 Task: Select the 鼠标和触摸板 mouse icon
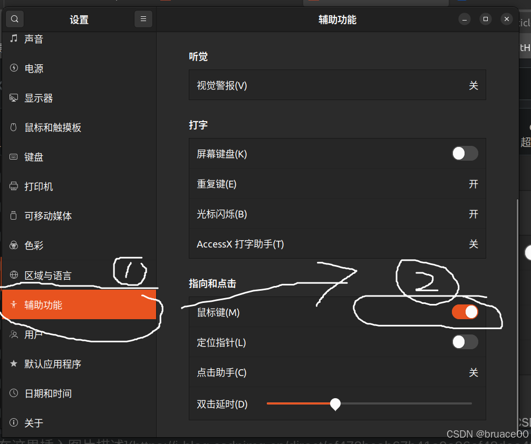14,127
